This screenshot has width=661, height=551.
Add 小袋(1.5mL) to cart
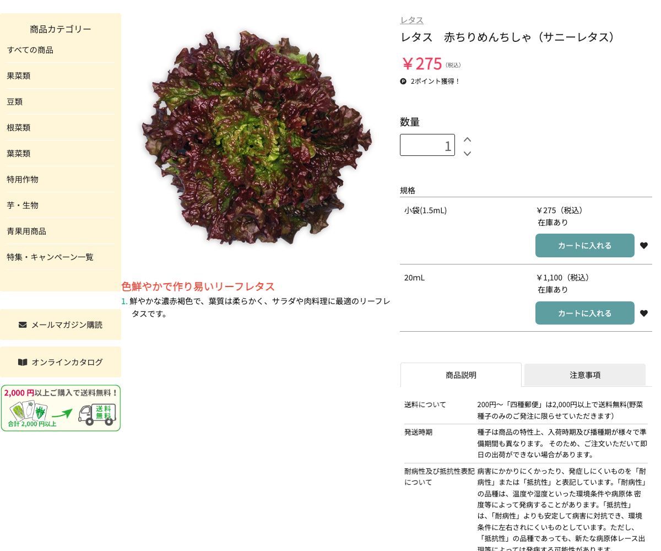pyautogui.click(x=584, y=246)
